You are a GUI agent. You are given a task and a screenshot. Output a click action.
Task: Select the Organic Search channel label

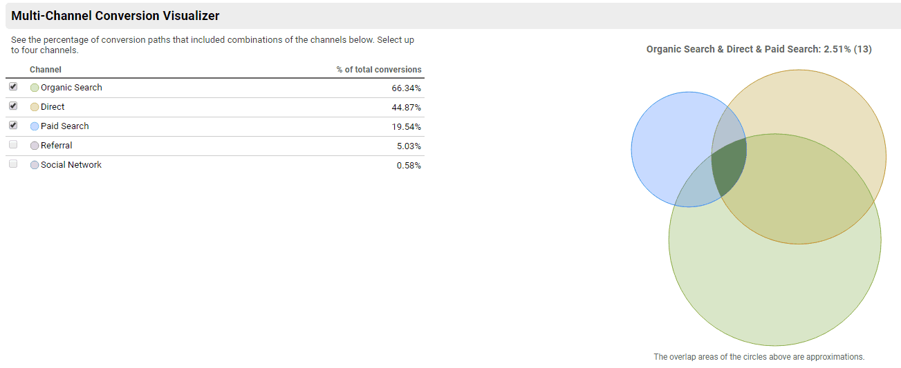(x=71, y=88)
